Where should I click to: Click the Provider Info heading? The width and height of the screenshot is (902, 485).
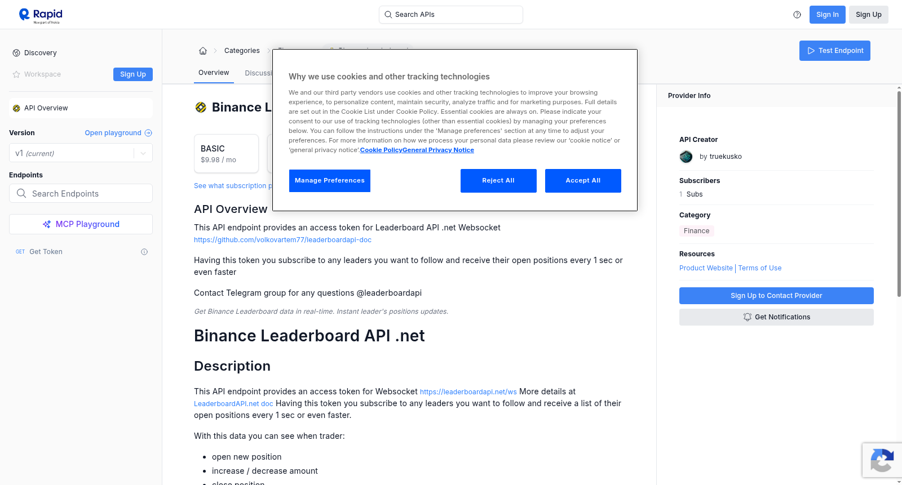(x=689, y=96)
